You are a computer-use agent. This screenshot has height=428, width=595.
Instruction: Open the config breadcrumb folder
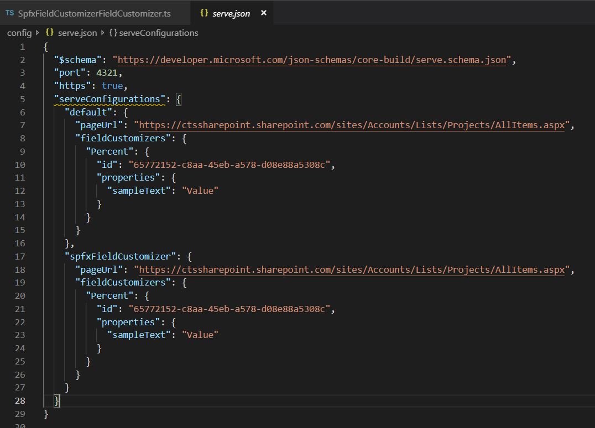point(19,33)
